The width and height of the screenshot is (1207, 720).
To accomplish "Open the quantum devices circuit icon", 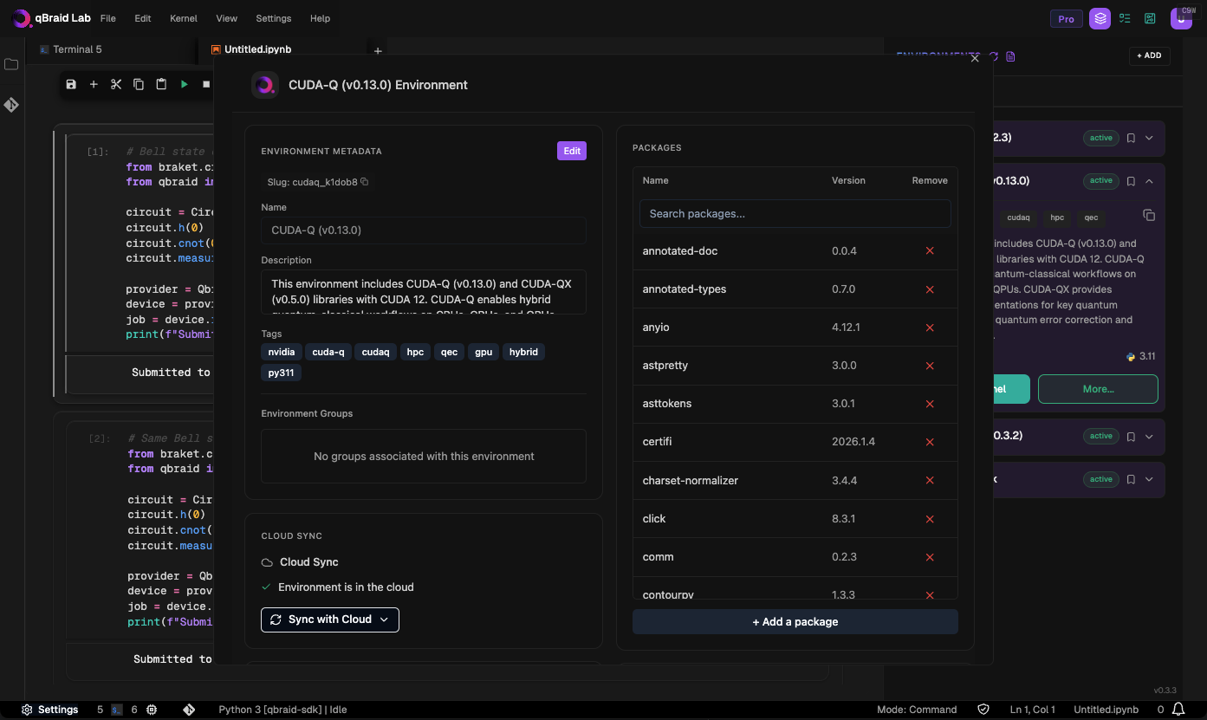I will [1150, 18].
